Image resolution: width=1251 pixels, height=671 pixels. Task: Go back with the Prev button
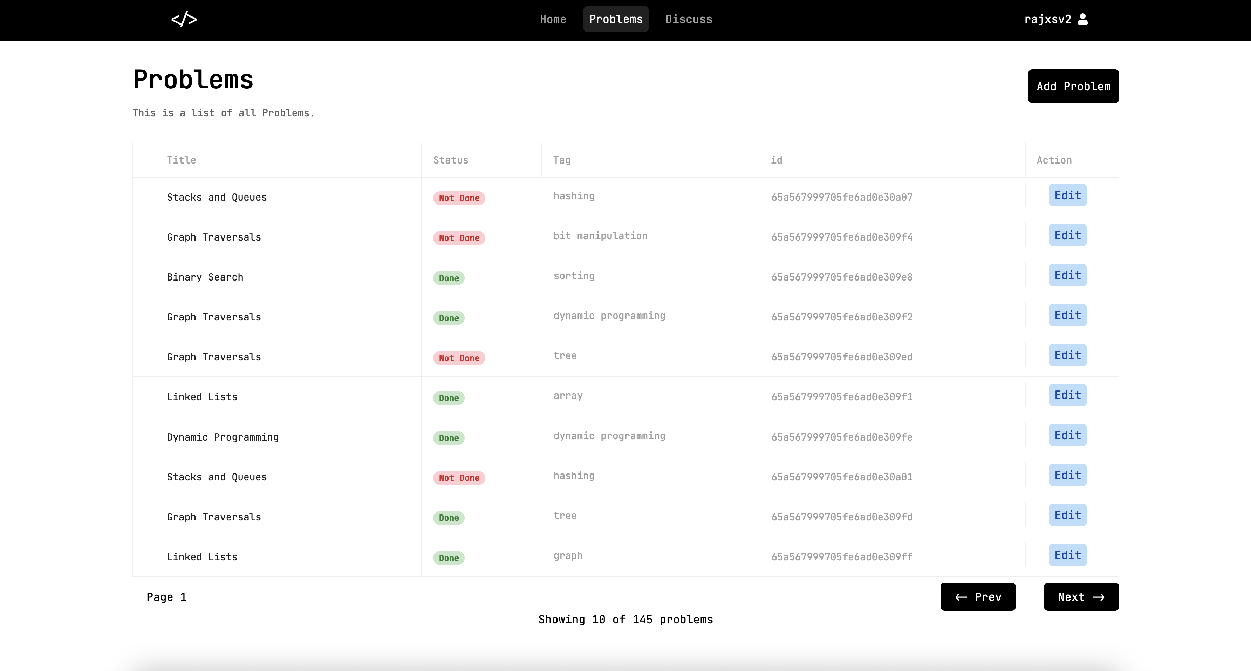point(977,596)
